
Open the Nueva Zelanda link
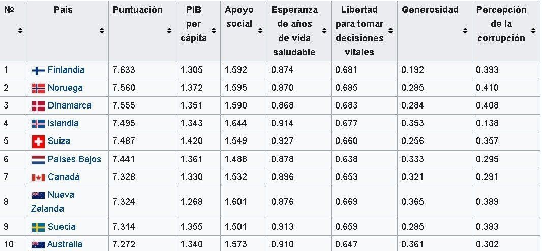pyautogui.click(x=52, y=202)
